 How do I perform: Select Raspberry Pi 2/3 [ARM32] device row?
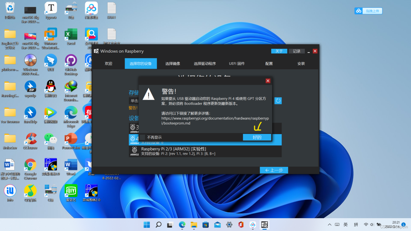point(205,151)
